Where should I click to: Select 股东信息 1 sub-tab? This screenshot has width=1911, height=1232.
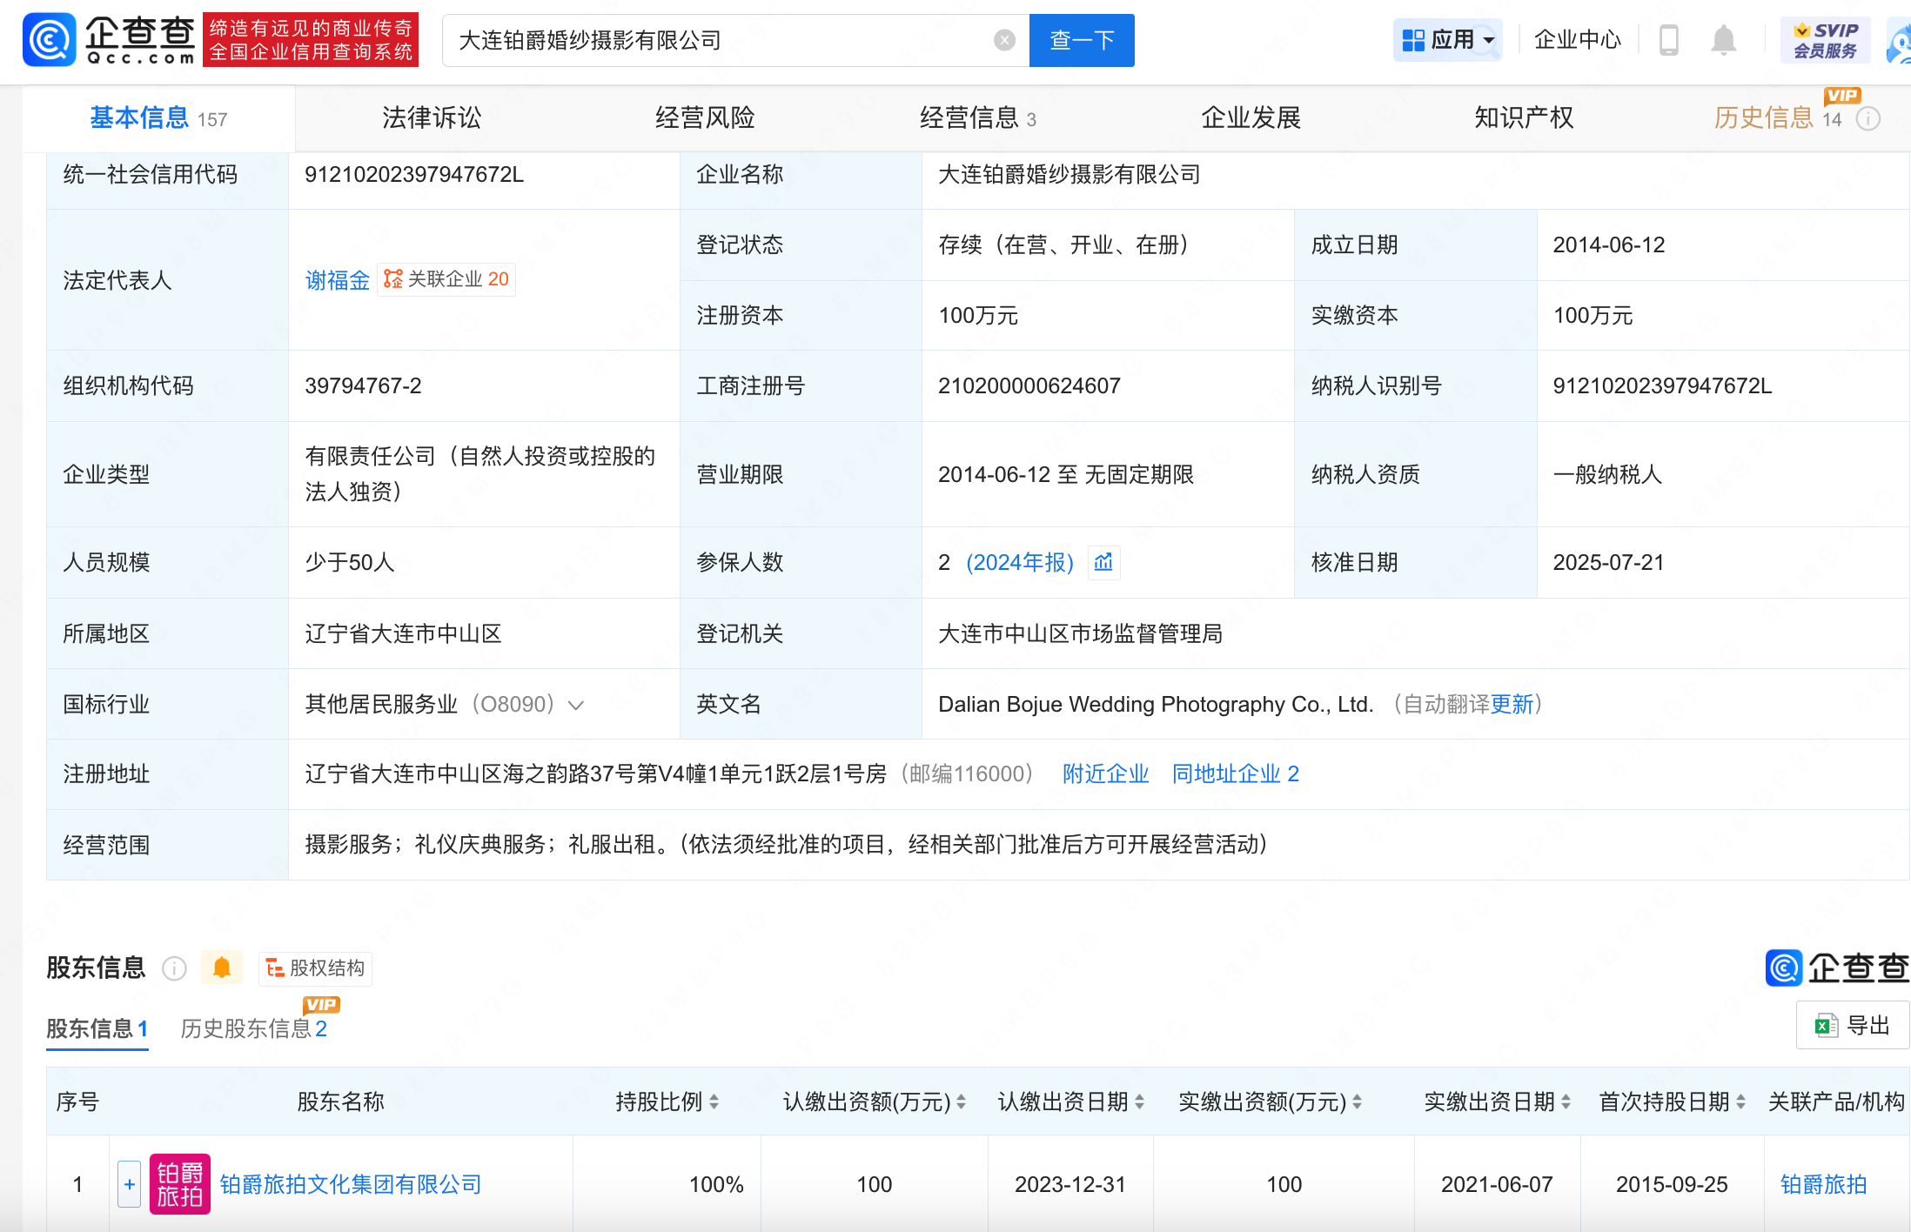point(97,1029)
